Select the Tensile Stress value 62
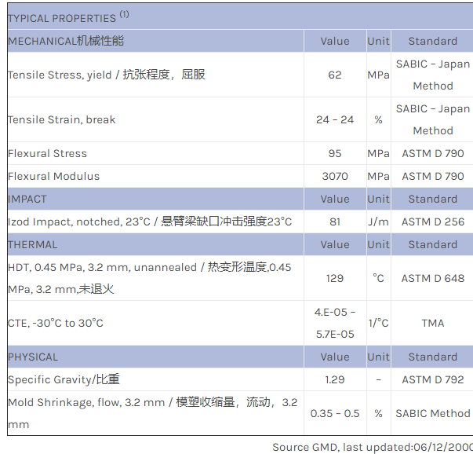473x454 pixels. 335,75
